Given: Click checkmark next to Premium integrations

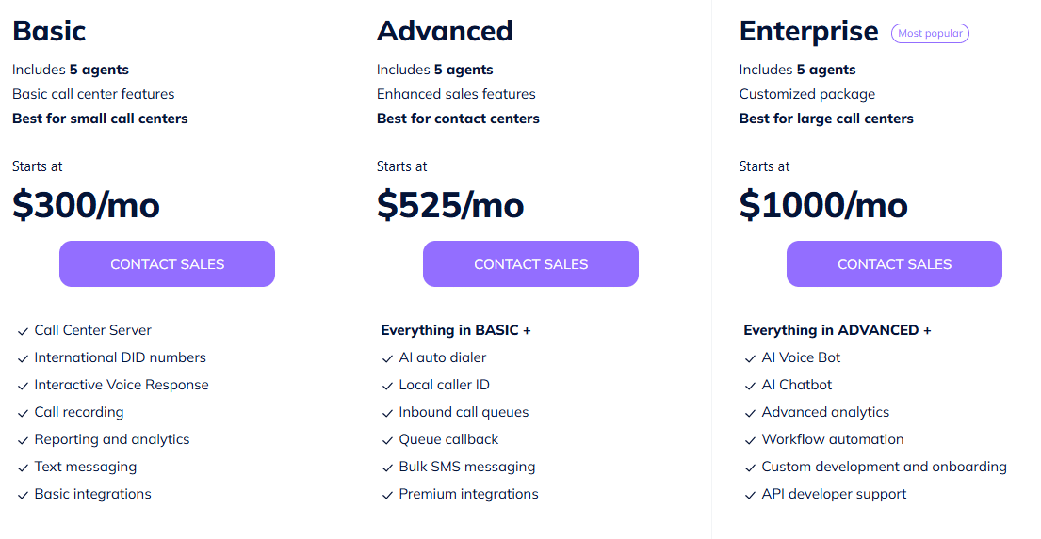Looking at the screenshot, I should point(388,495).
